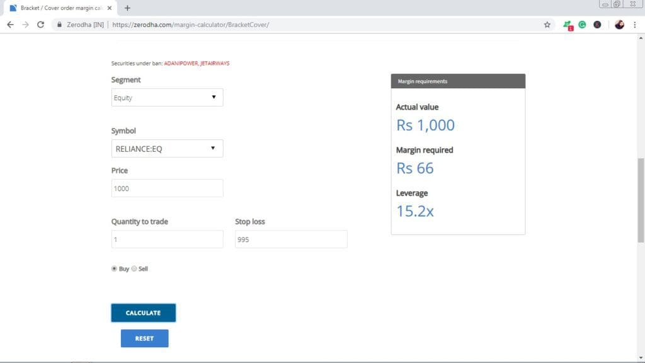Open the Segment dropdown showing Equity

click(x=166, y=97)
